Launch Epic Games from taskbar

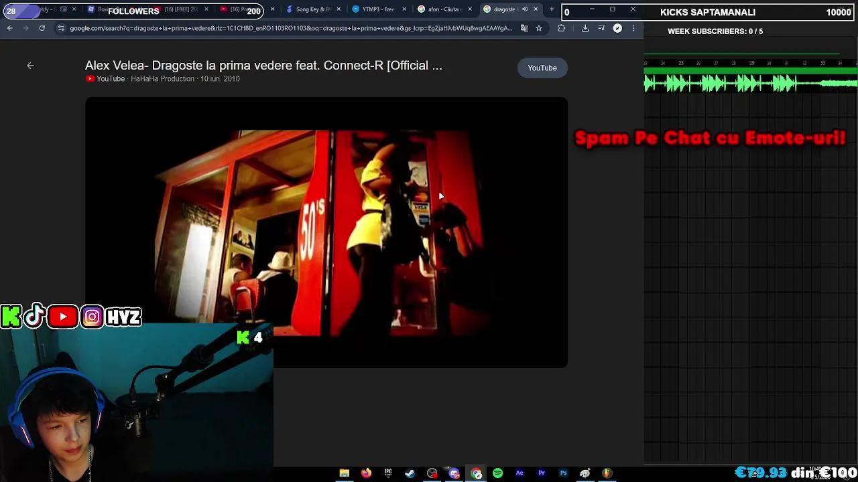[388, 473]
